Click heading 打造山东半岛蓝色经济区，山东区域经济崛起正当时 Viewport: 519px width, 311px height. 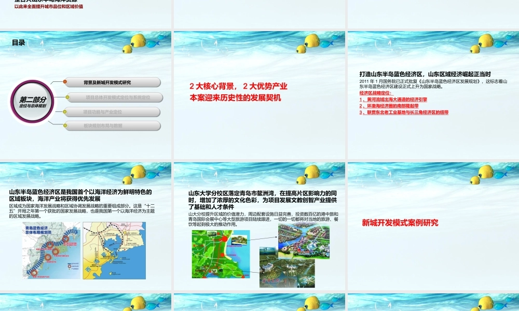[425, 74]
